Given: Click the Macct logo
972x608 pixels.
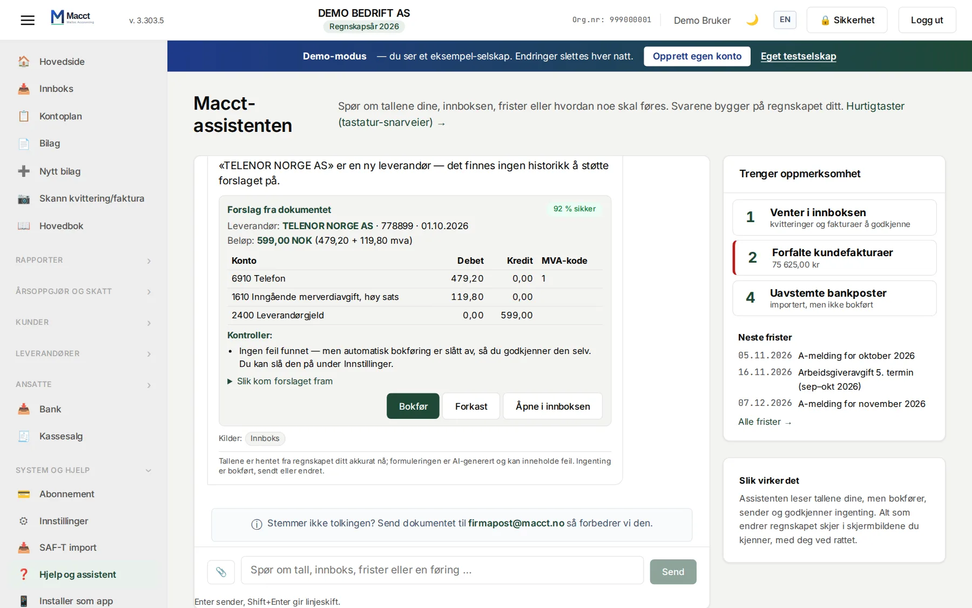Looking at the screenshot, I should coord(72,17).
